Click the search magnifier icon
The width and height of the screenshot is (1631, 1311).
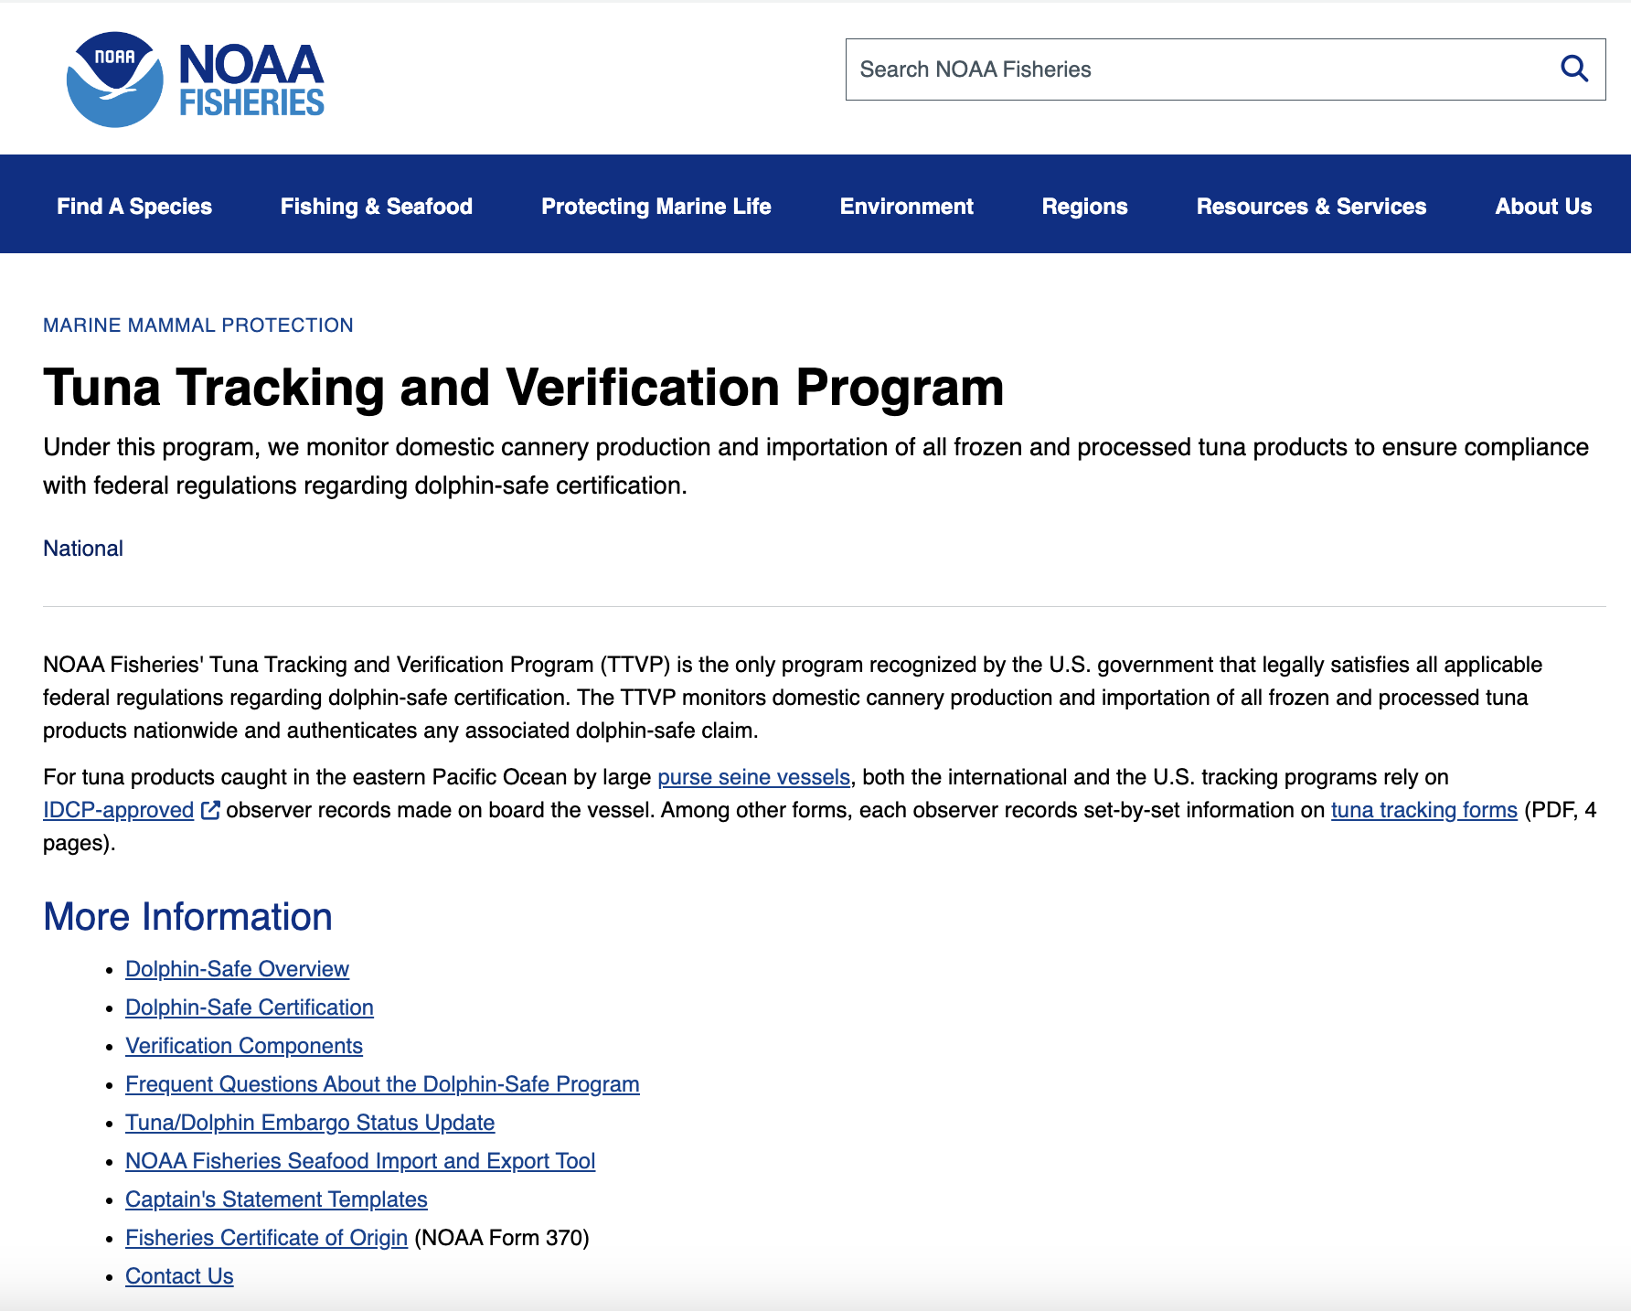1573,69
